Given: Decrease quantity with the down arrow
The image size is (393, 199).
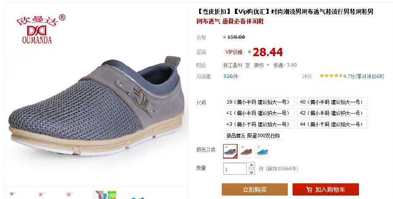Looking at the screenshot, I should coord(252,172).
